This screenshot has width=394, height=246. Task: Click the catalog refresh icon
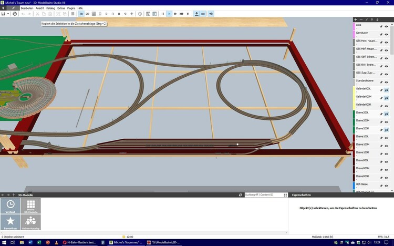click(x=240, y=195)
